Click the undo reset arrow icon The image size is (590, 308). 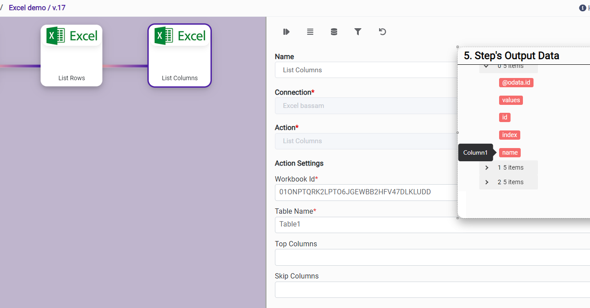tap(382, 32)
